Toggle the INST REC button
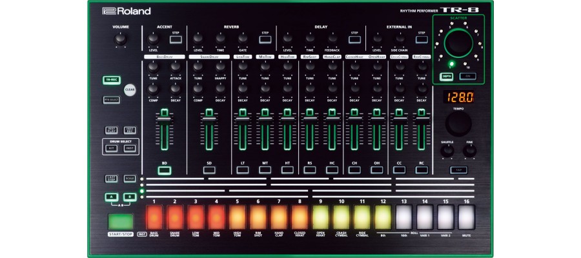The image size is (581, 258). 130,130
